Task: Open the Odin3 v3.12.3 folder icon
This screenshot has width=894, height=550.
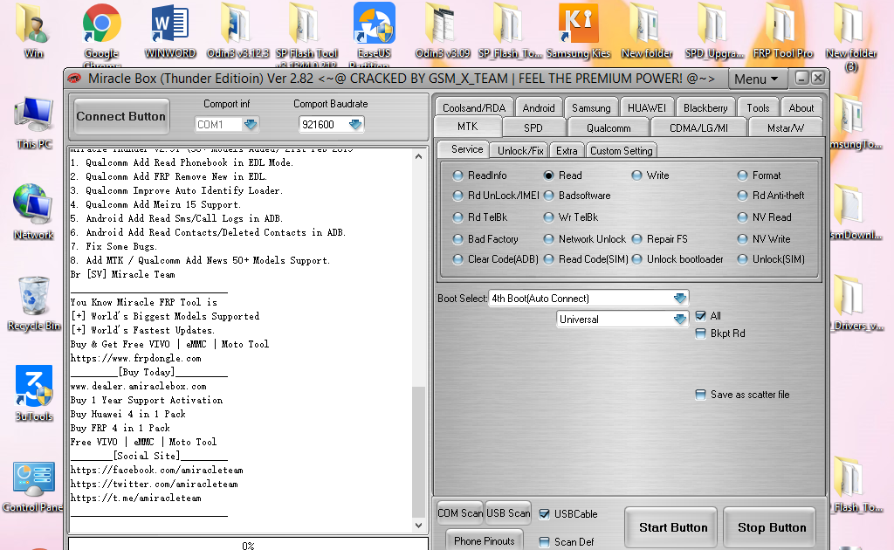Action: (x=237, y=31)
